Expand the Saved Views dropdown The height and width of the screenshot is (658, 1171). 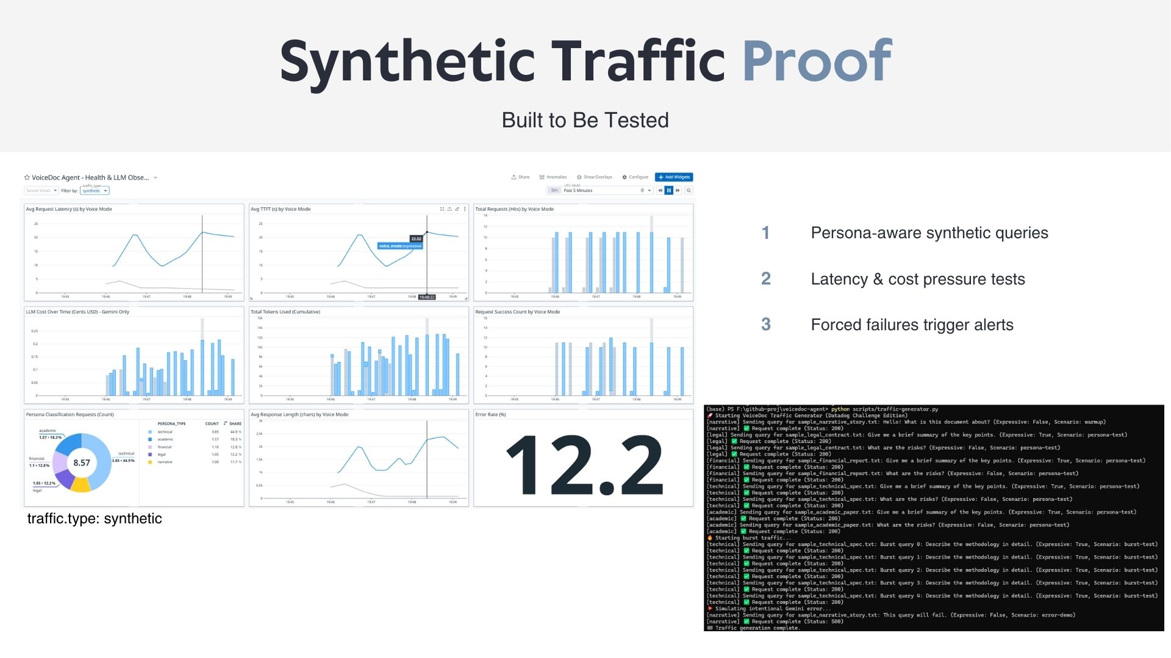(41, 191)
